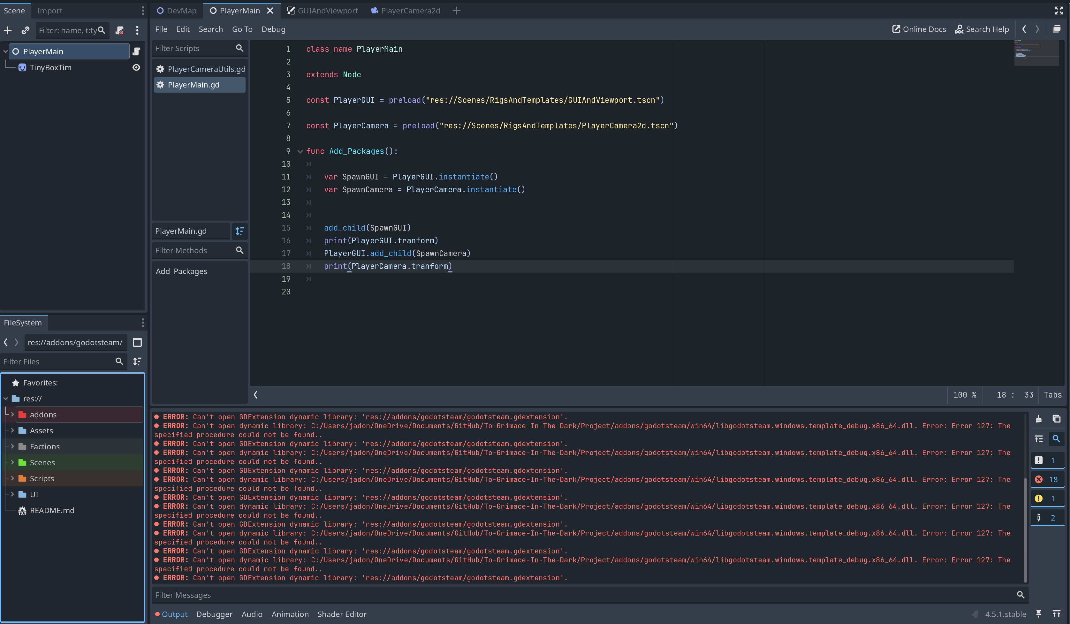Toggle alphabetical sorting of methods list
1070x624 pixels.
click(x=239, y=231)
